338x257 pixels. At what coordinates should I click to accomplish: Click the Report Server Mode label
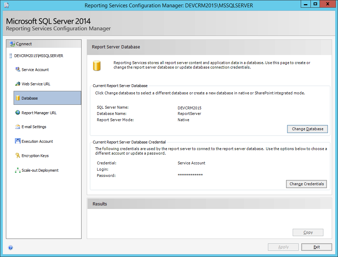click(x=115, y=120)
